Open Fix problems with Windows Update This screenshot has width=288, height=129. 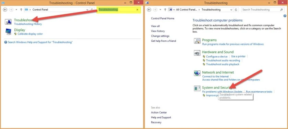222,92
